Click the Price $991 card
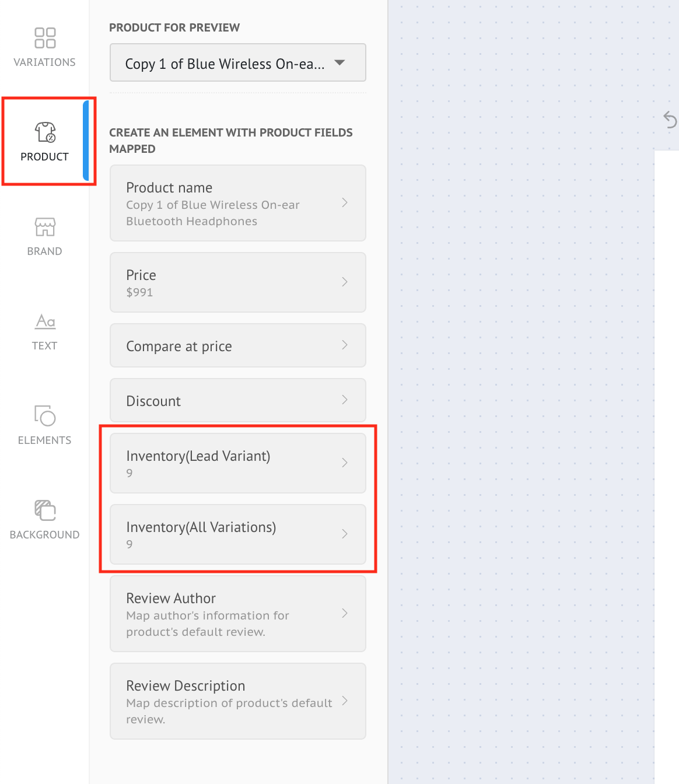This screenshot has height=784, width=679. (237, 282)
